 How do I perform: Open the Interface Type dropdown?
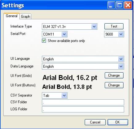tap(70, 27)
